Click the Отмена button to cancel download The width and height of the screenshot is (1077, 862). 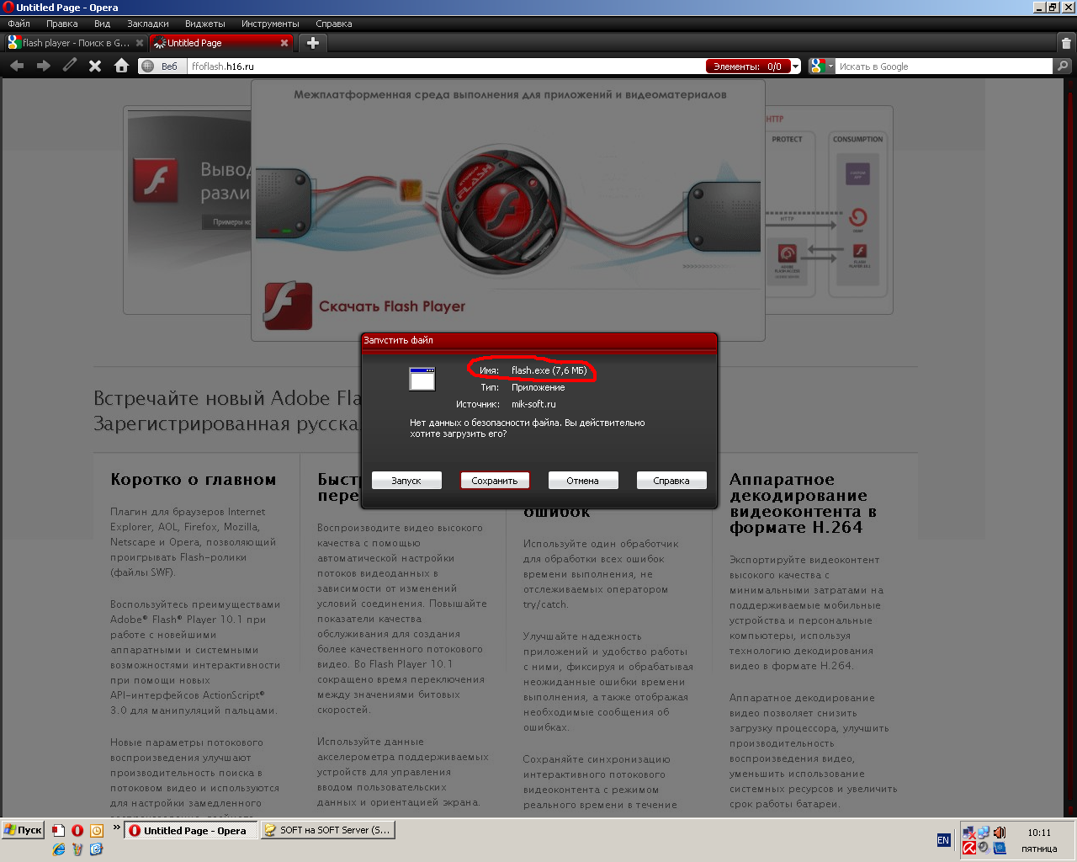[582, 481]
